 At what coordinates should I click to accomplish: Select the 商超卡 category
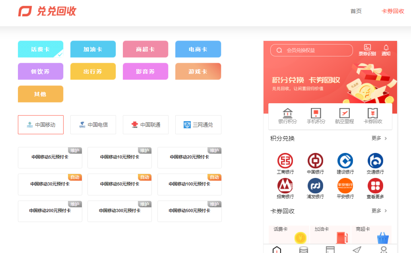pos(145,49)
